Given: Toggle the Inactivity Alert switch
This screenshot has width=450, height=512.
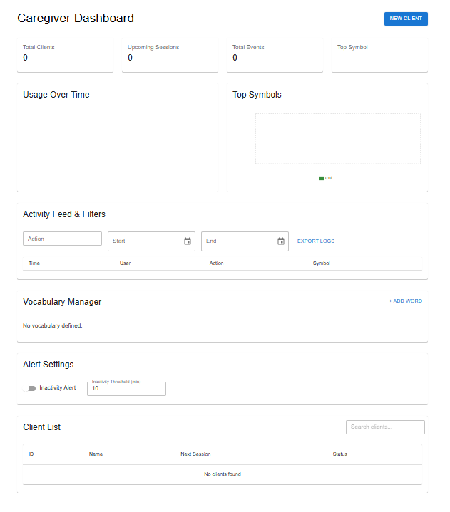Looking at the screenshot, I should (x=30, y=388).
